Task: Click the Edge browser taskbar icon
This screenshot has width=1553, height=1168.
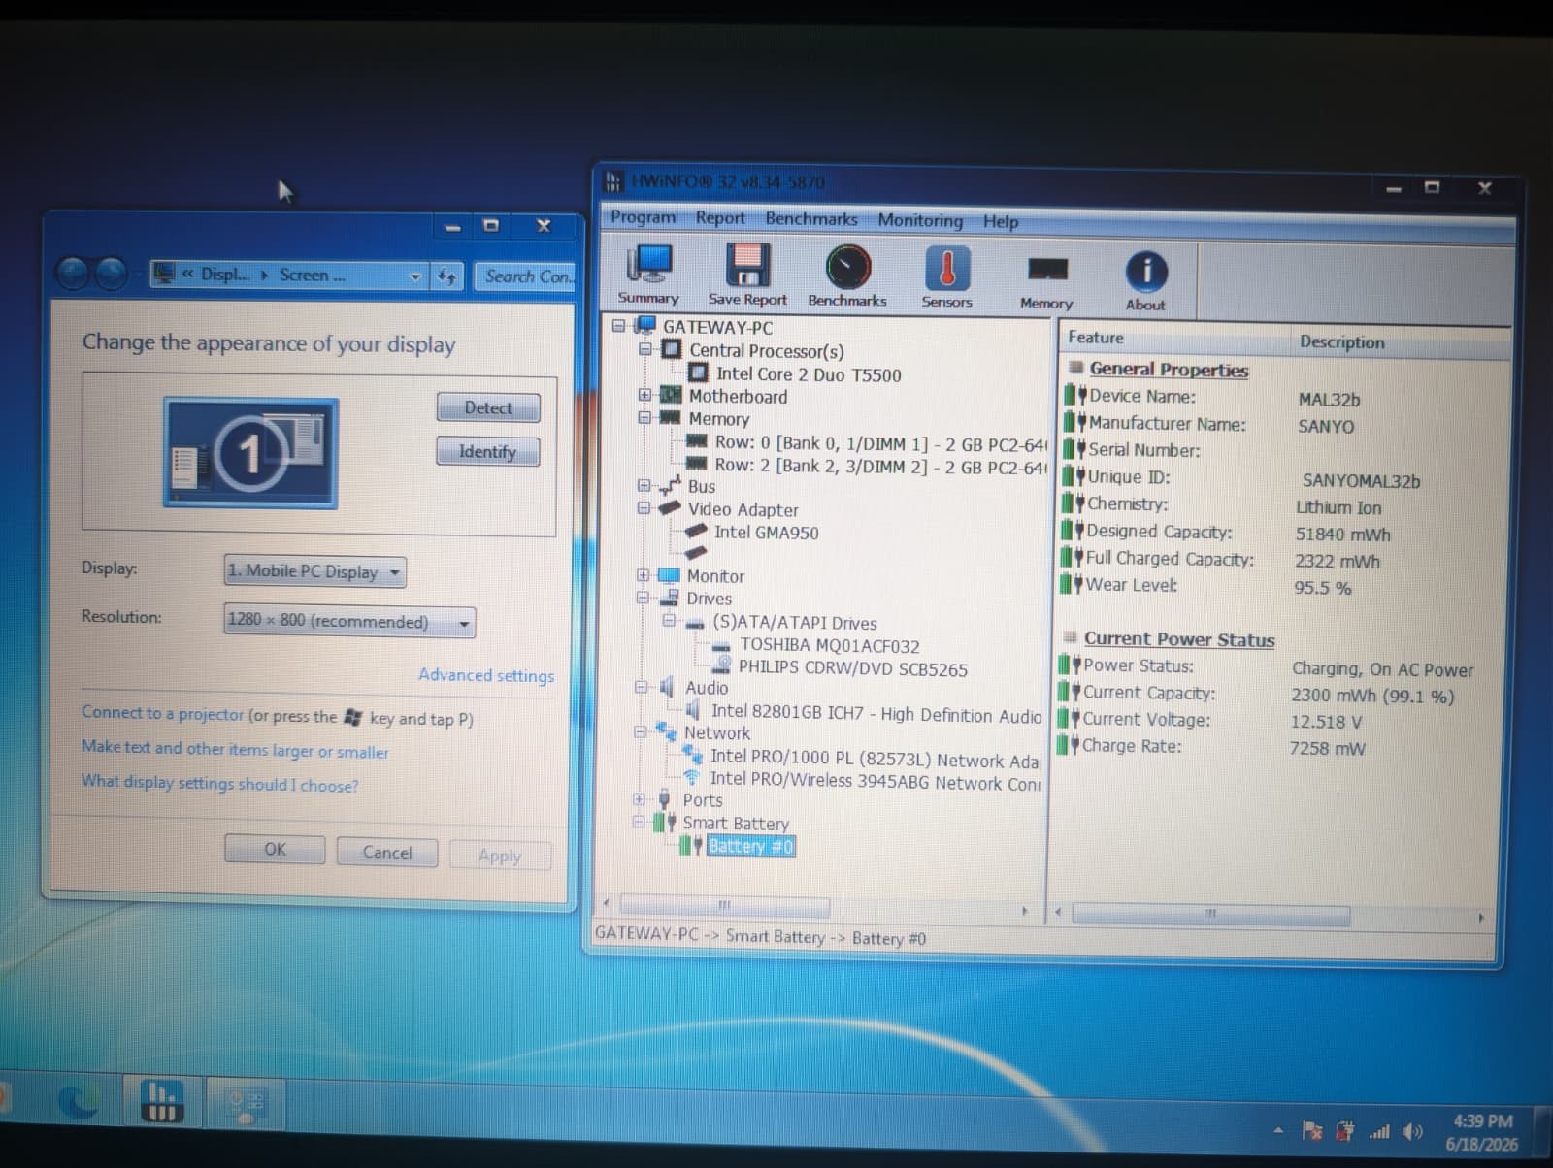Action: tap(79, 1102)
